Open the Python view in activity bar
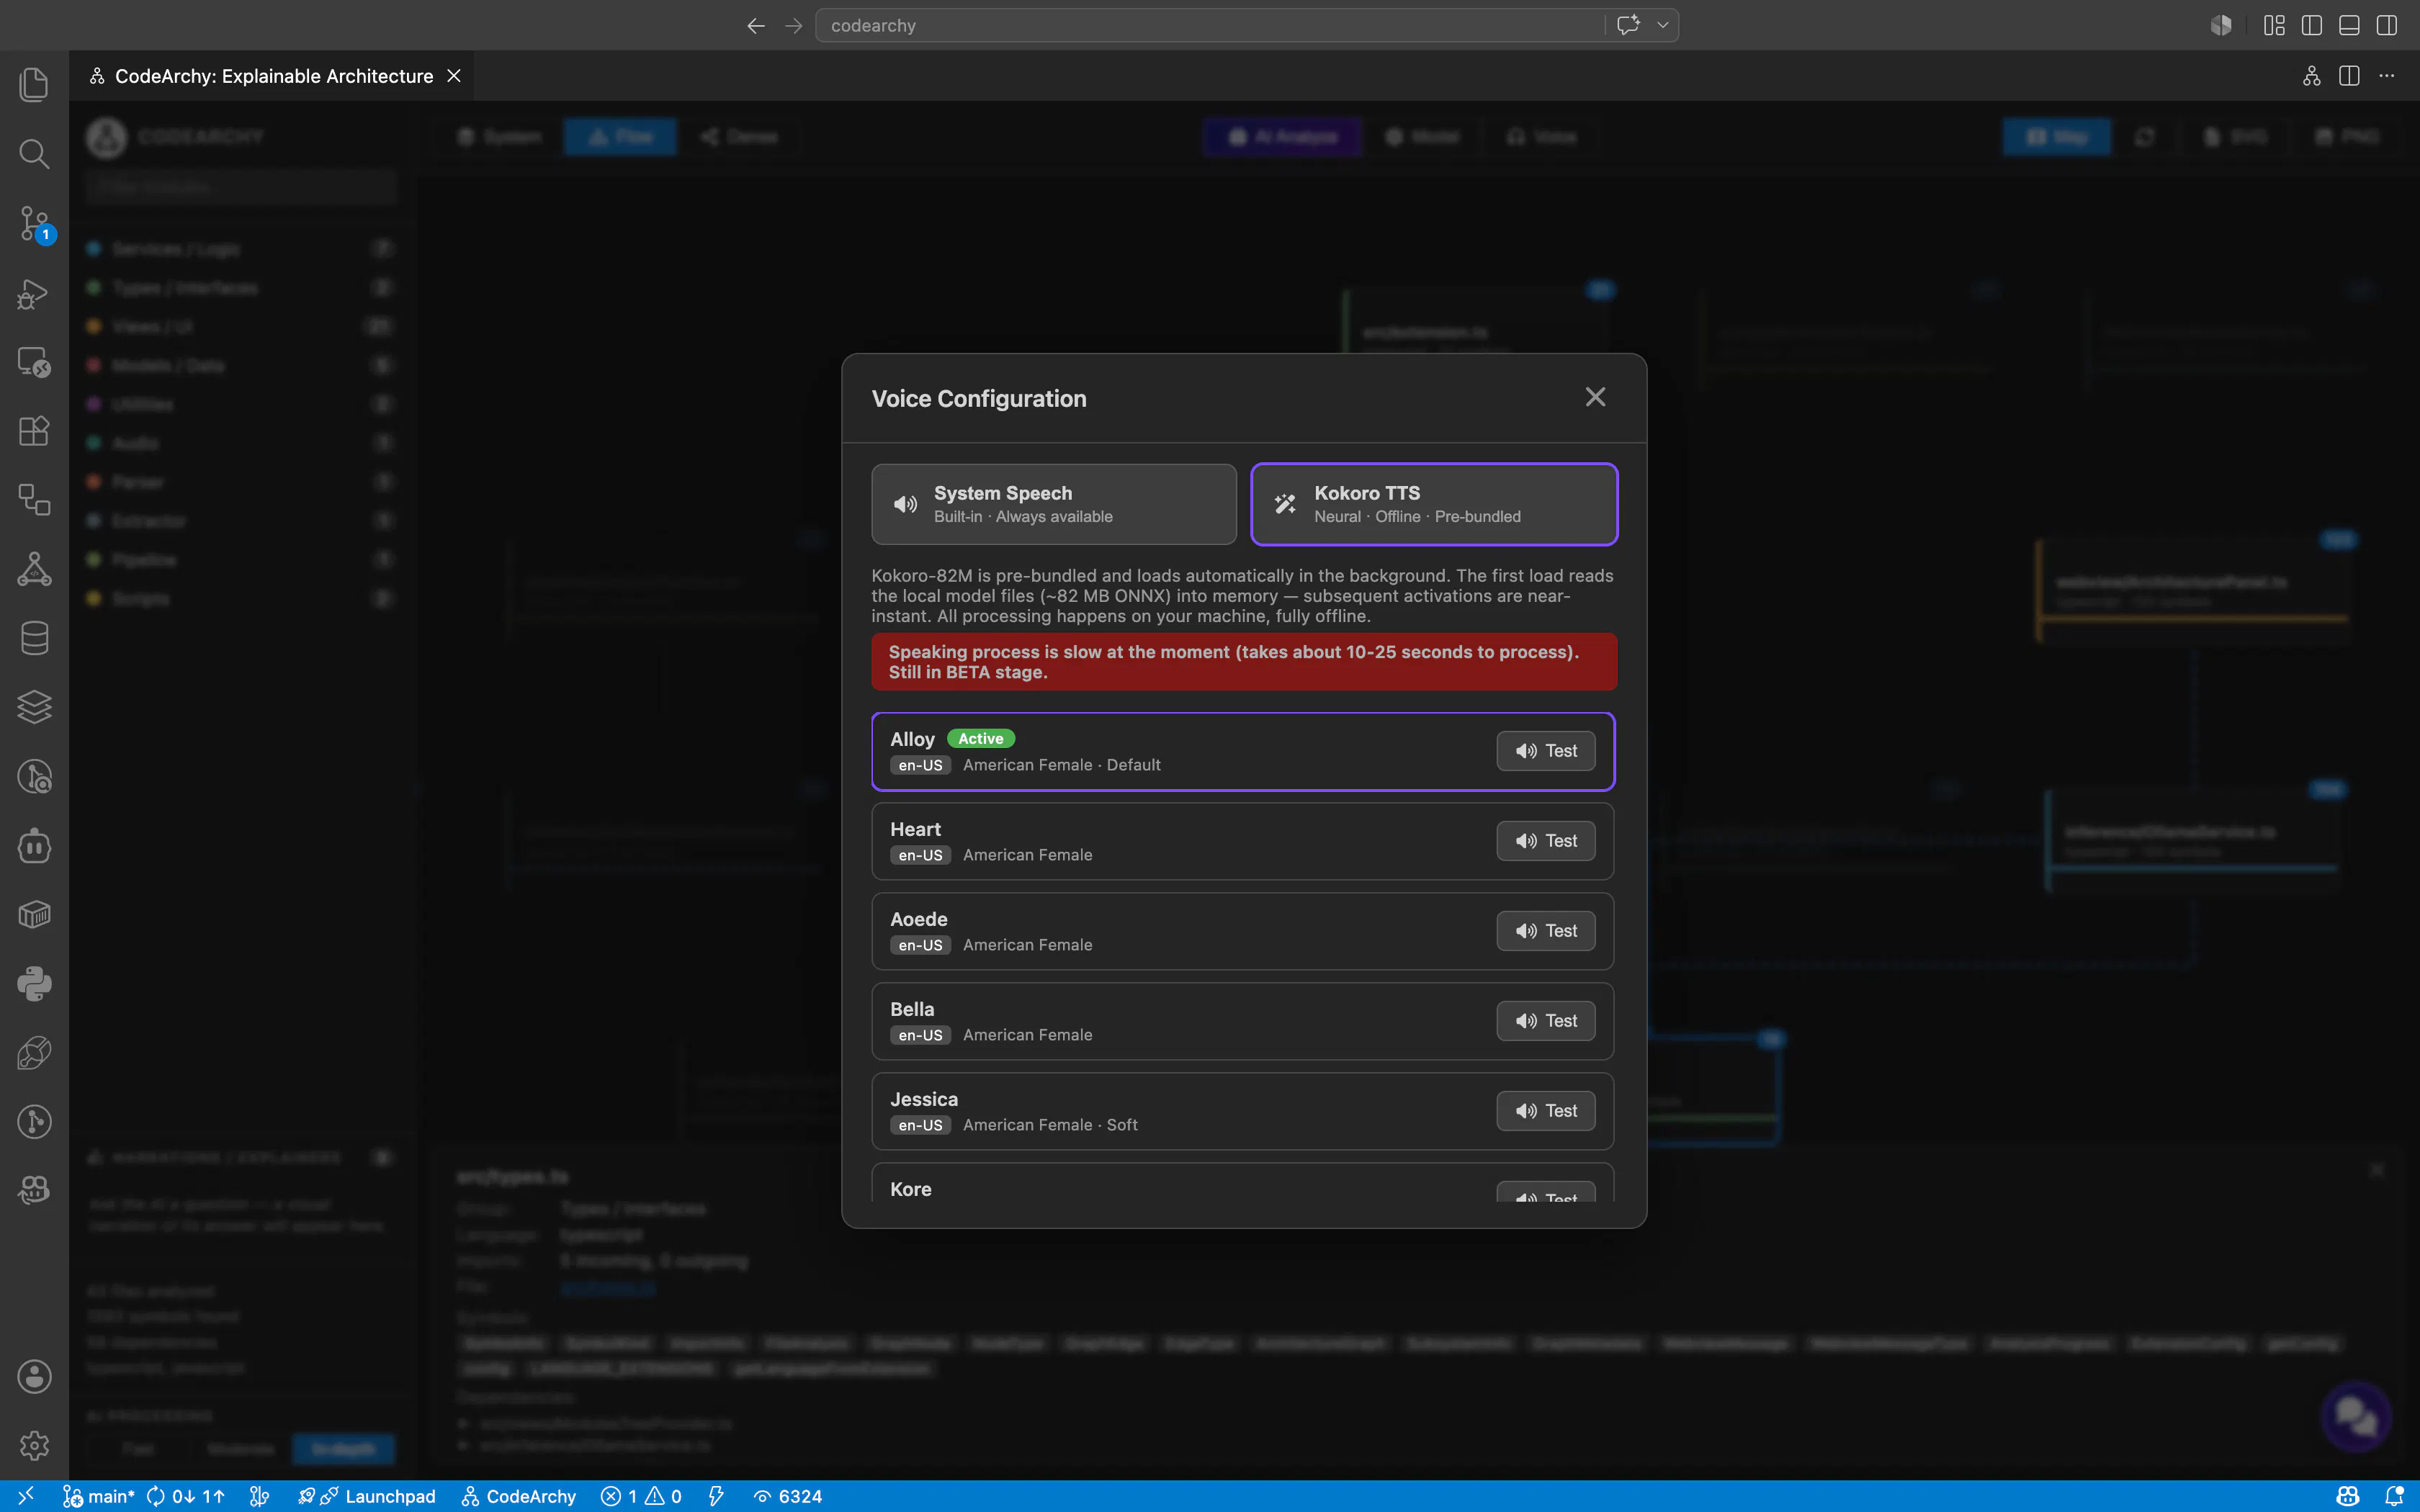2420x1512 pixels. [34, 984]
